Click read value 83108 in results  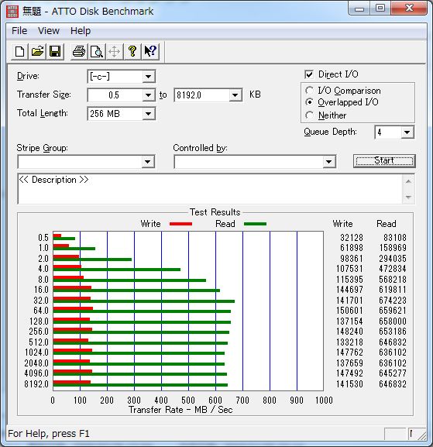(x=395, y=238)
